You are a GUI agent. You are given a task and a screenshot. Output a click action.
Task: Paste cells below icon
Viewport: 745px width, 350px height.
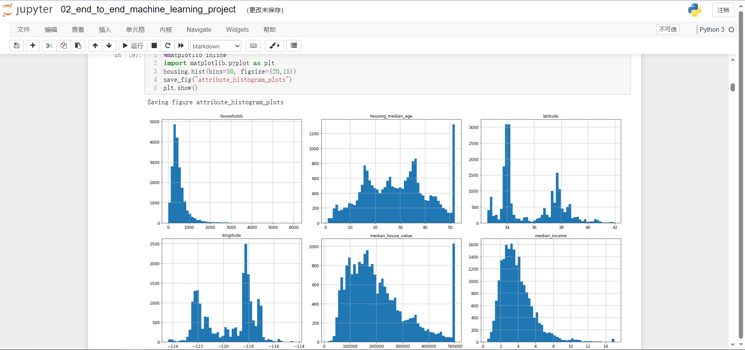78,46
